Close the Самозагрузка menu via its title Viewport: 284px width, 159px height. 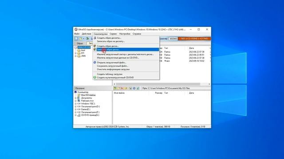coord(101,34)
